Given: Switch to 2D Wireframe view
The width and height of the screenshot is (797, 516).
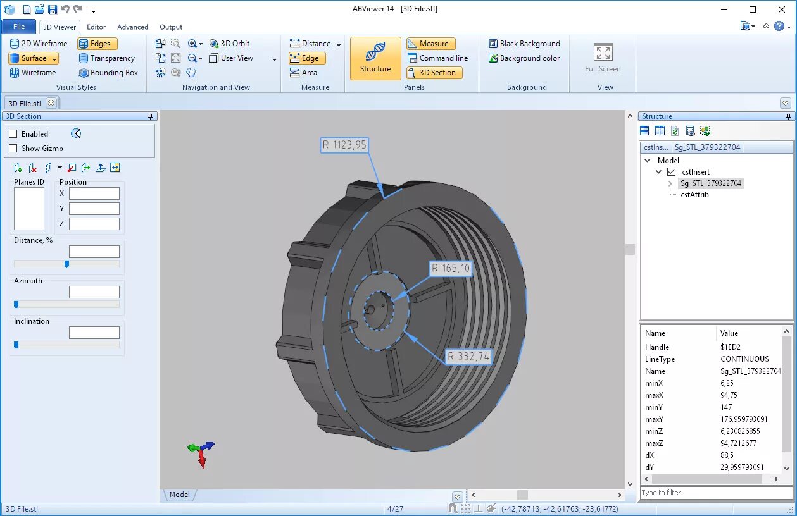Looking at the screenshot, I should [39, 44].
